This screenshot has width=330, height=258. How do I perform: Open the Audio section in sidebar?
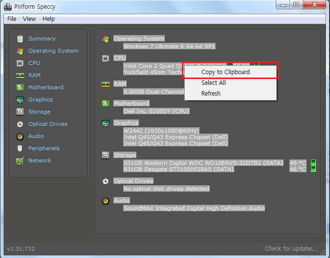click(x=36, y=136)
